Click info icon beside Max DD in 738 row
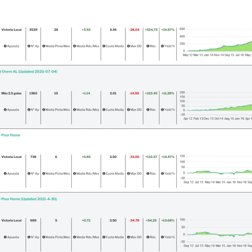The width and height of the screenshot is (252, 252). pos(129,173)
